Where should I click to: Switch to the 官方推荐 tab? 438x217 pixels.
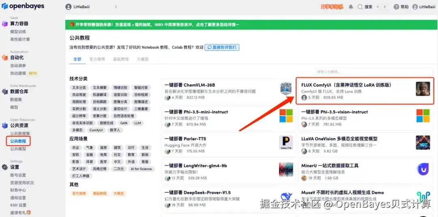97,59
